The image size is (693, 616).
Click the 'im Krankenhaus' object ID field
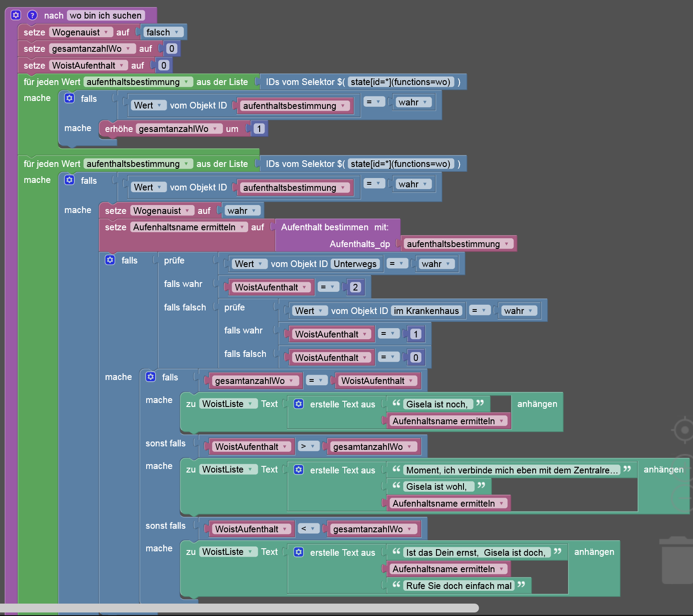[426, 310]
